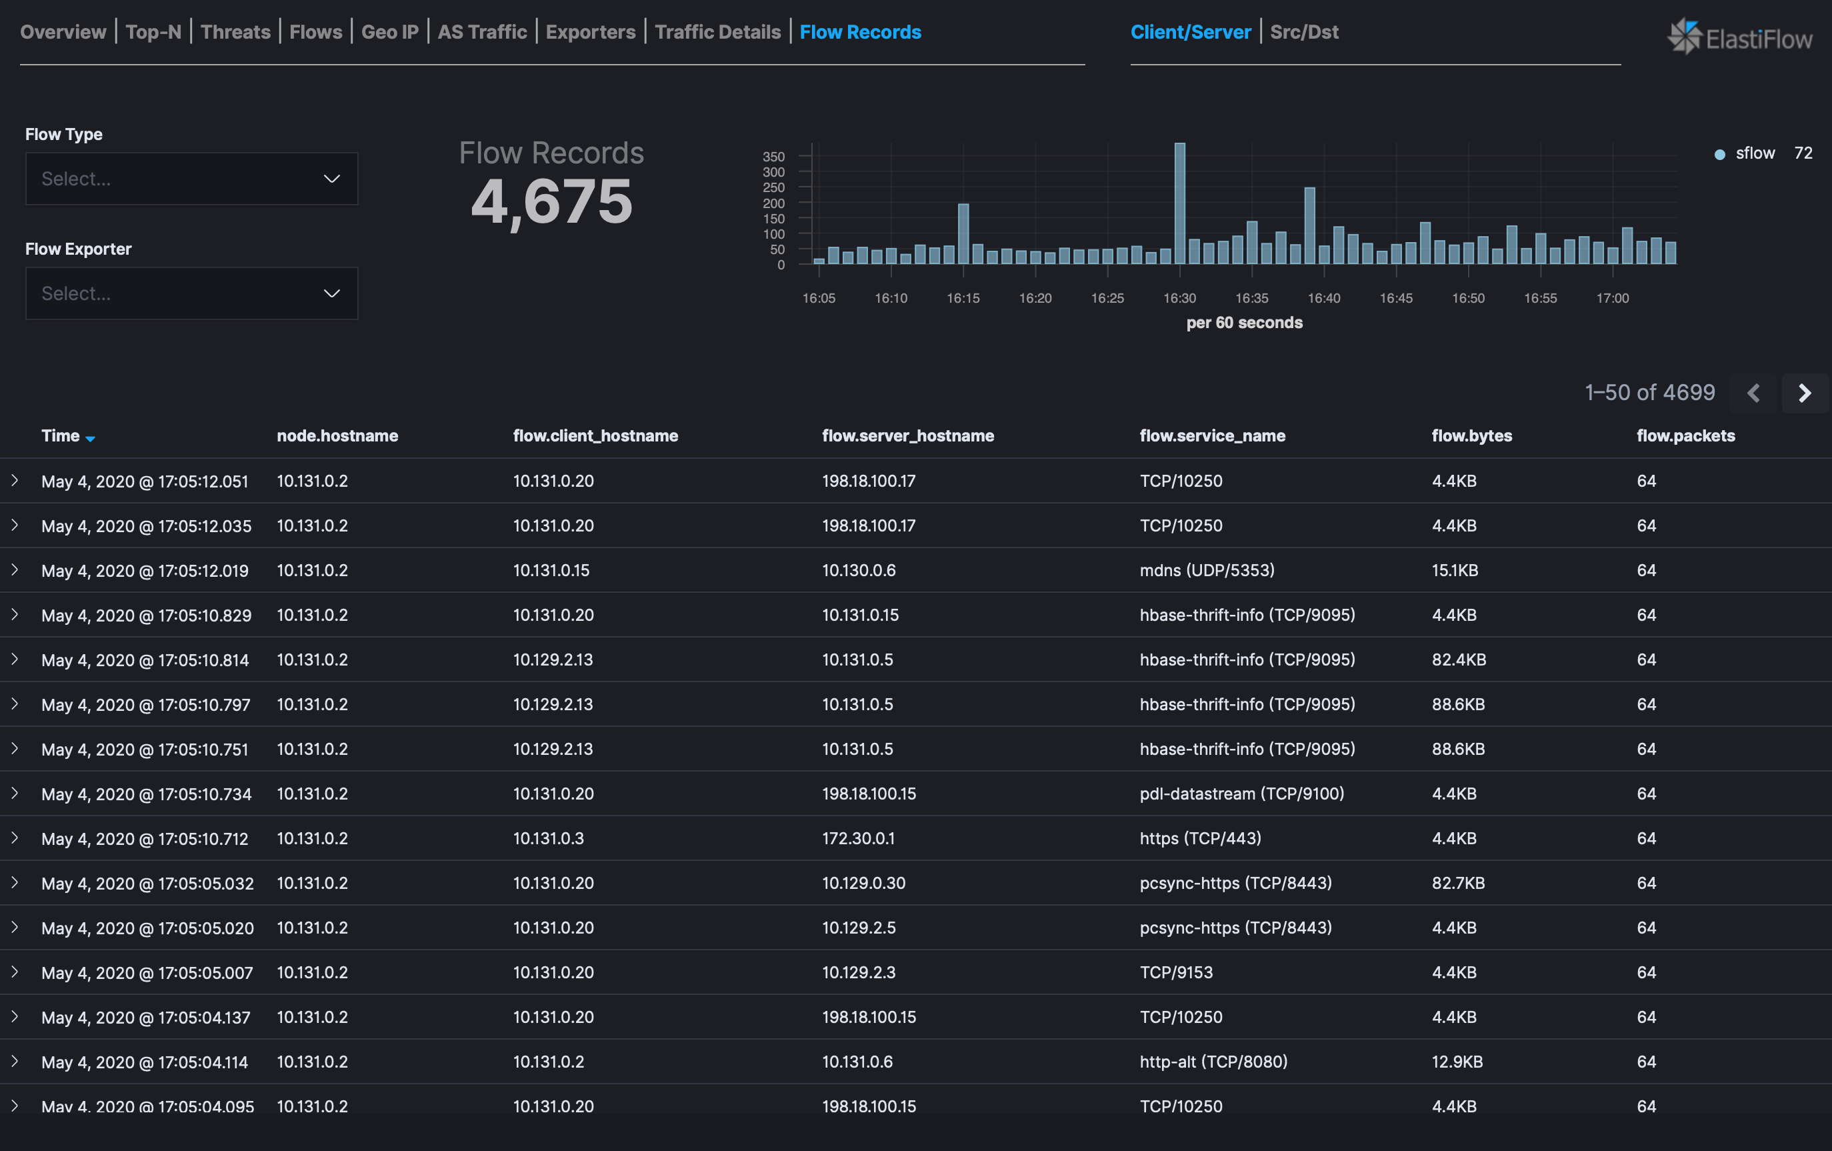Toggle Time column sort arrow
Viewport: 1832px width, 1151px height.
point(91,437)
